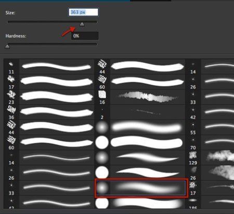Viewport: 234px width, 214px height.
Task: Click the Size slider handle
Action: pos(82,24)
